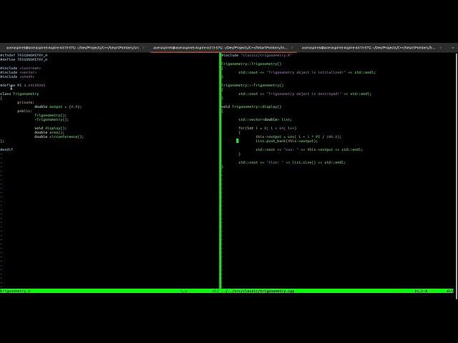Click the 'double area();' declaration
The height and width of the screenshot is (343, 458).
pos(49,132)
